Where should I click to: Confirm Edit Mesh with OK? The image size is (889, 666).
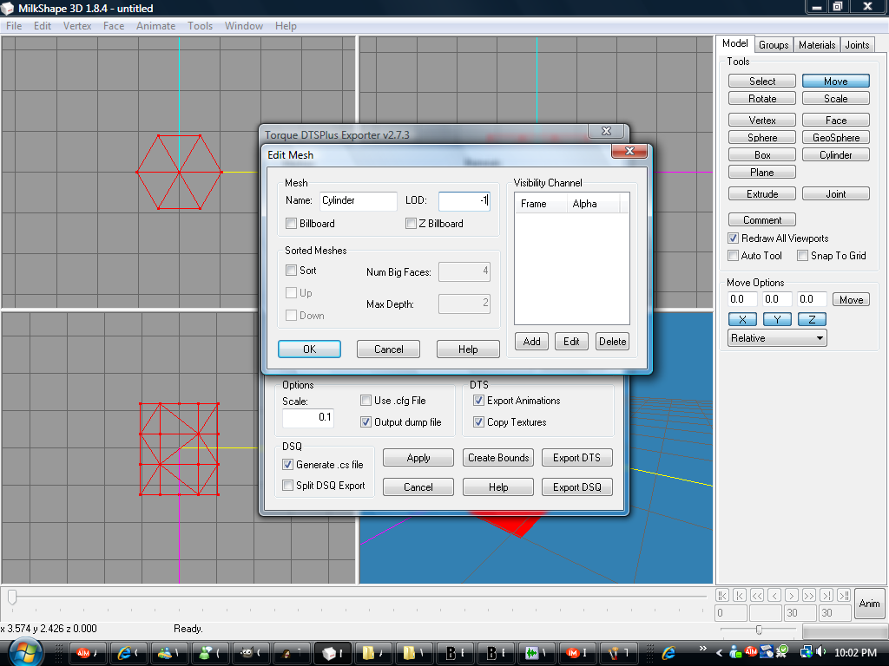point(310,349)
